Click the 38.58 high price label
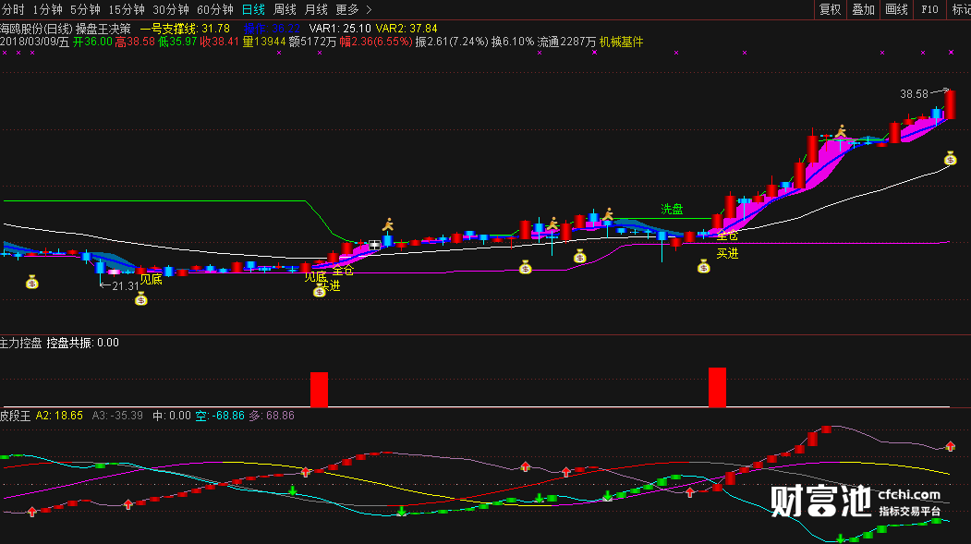 tap(914, 94)
